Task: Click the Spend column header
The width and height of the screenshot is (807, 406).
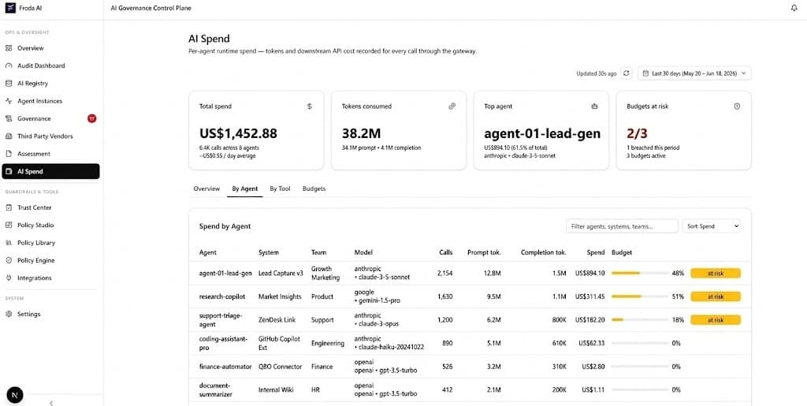Action: (x=596, y=252)
